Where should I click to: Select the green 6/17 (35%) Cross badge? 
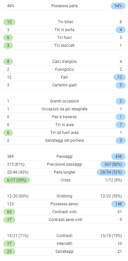tap(17, 180)
